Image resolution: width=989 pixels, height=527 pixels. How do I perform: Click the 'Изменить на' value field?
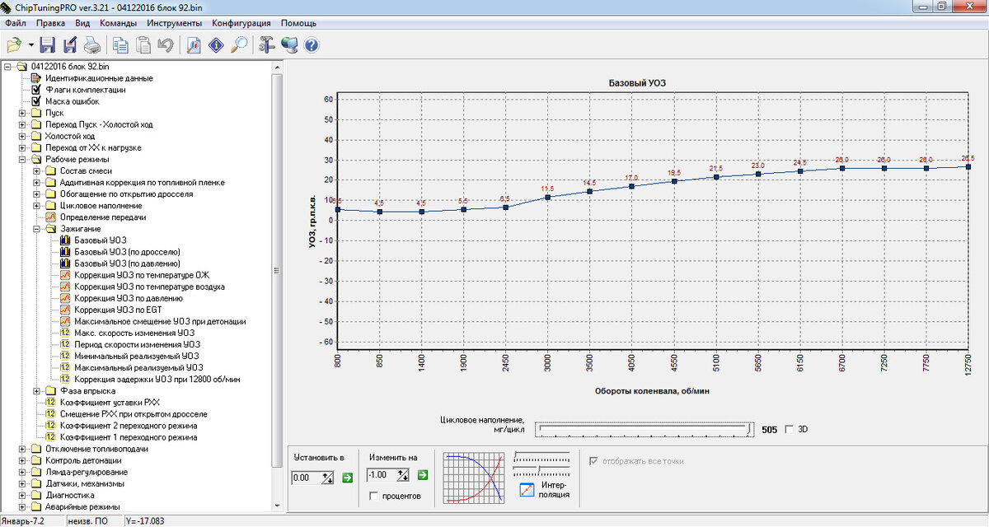(382, 474)
